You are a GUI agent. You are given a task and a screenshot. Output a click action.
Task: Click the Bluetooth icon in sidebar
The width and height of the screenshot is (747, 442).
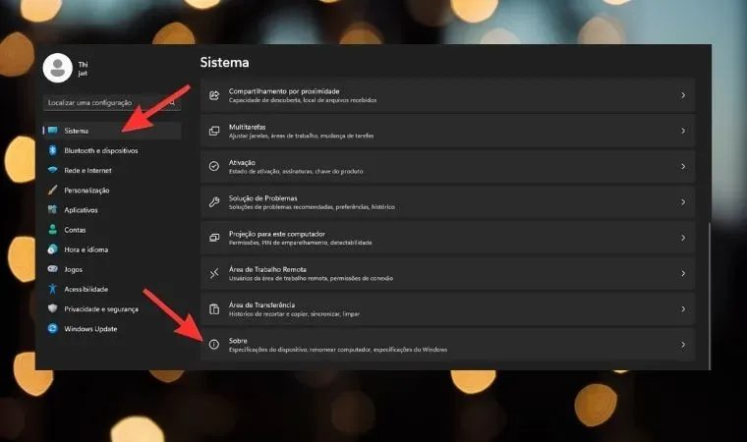(x=52, y=150)
